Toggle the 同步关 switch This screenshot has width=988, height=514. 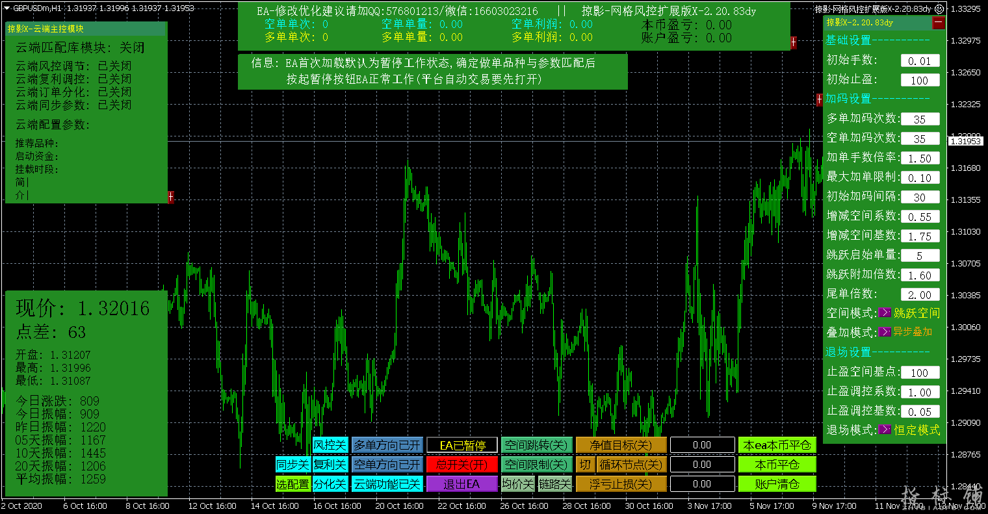292,465
